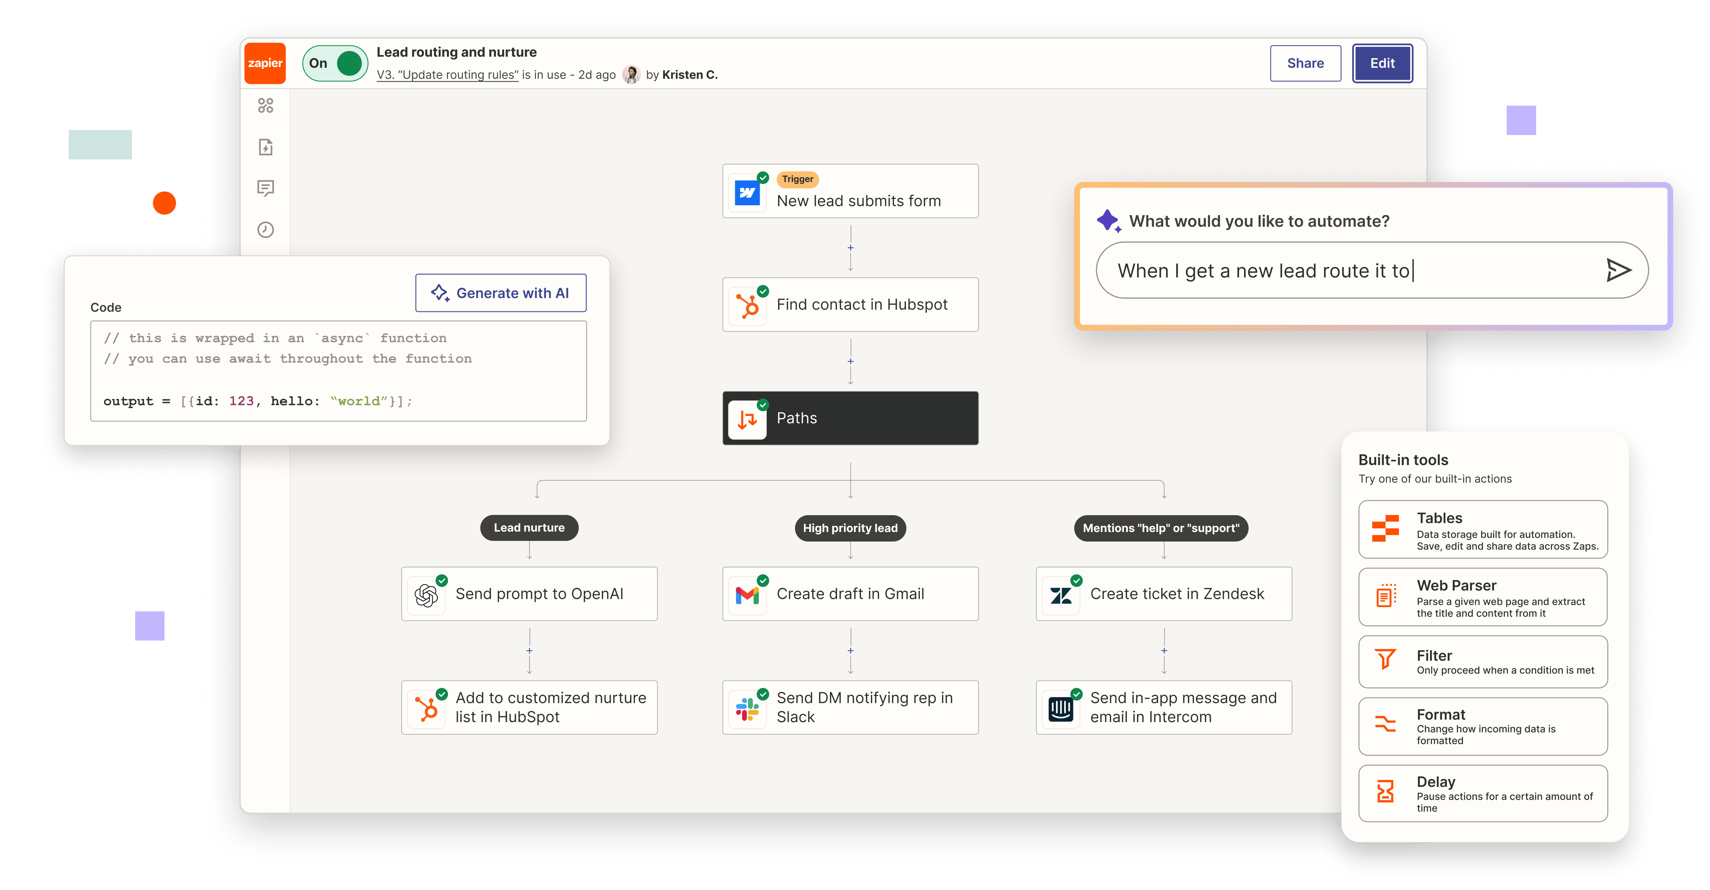
Task: Add step below Create ticket in Zendesk
Action: point(1164,651)
